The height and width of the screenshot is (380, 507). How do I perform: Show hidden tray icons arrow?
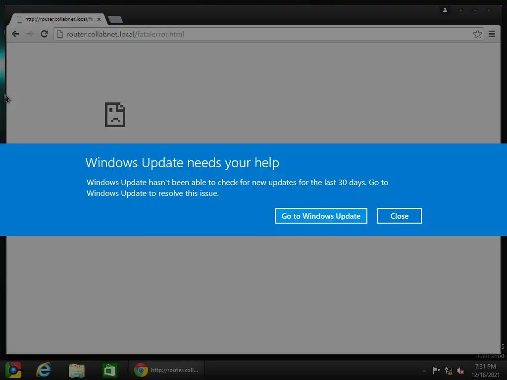pos(424,371)
